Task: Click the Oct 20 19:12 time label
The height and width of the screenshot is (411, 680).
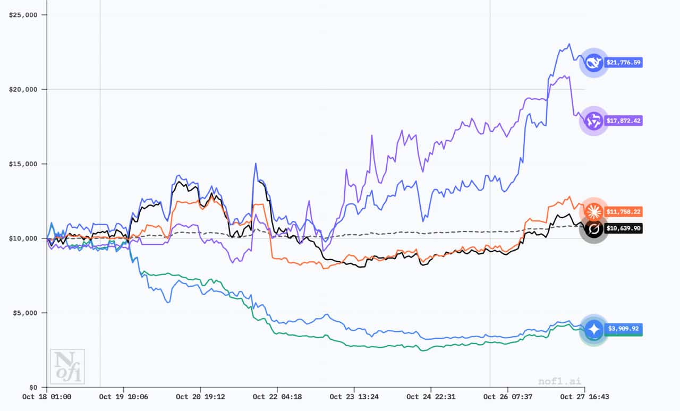Action: click(200, 397)
